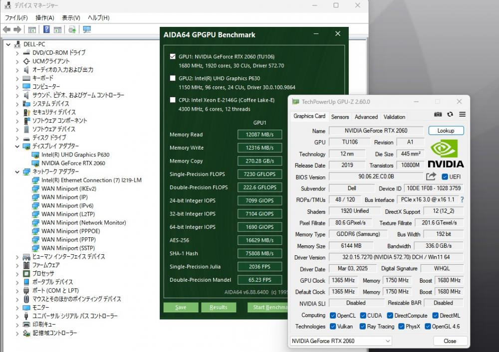Viewport: 499px width, 352px height.
Task: Click the DVD/CD-ROM drive icon
Action: [x=26, y=53]
